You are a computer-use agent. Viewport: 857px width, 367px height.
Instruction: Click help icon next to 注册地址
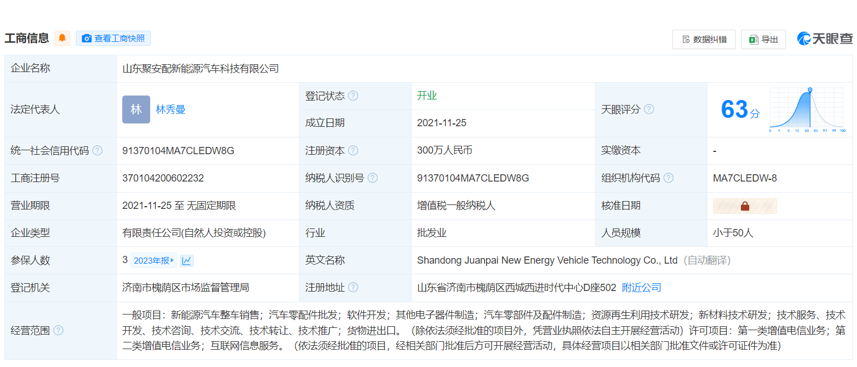(x=353, y=287)
